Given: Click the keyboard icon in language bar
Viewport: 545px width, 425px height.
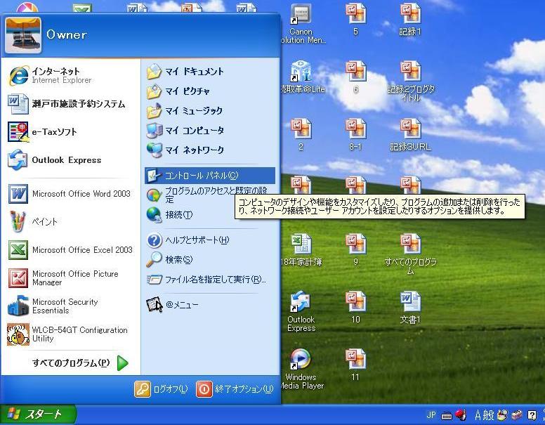Looking at the screenshot, I should point(446,416).
